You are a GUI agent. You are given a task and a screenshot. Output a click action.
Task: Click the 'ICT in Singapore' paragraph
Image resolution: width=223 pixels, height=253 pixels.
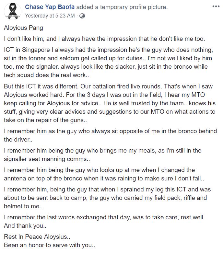click(109, 63)
